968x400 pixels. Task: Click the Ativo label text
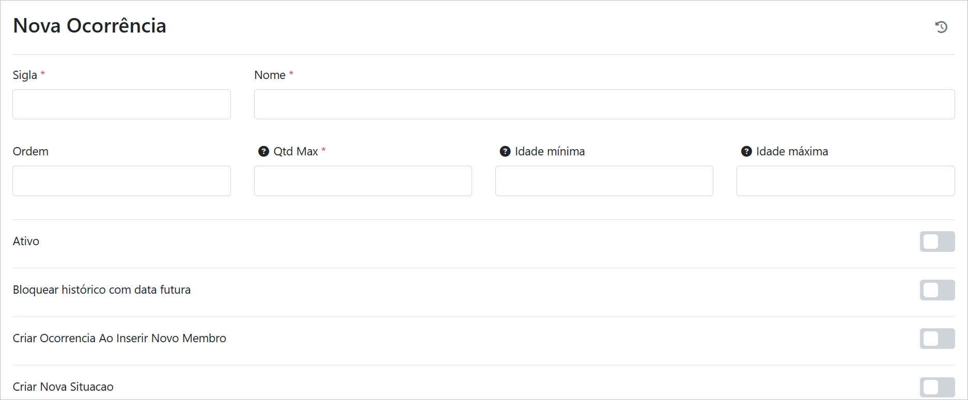(26, 241)
